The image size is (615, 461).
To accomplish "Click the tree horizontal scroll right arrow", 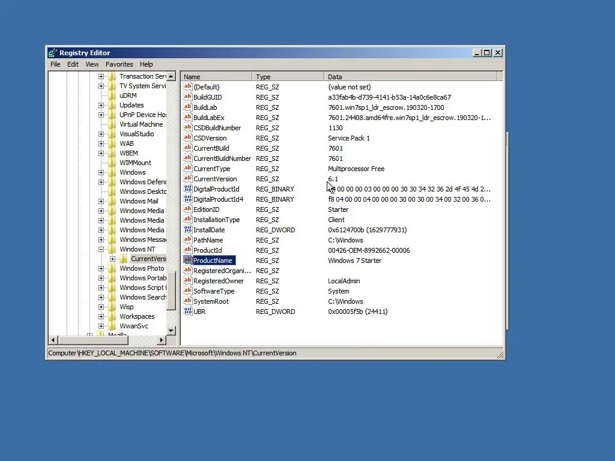I will (x=161, y=340).
